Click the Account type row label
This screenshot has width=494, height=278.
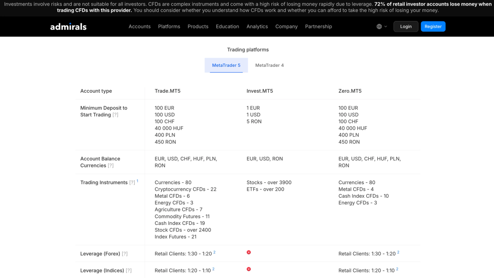click(x=96, y=91)
